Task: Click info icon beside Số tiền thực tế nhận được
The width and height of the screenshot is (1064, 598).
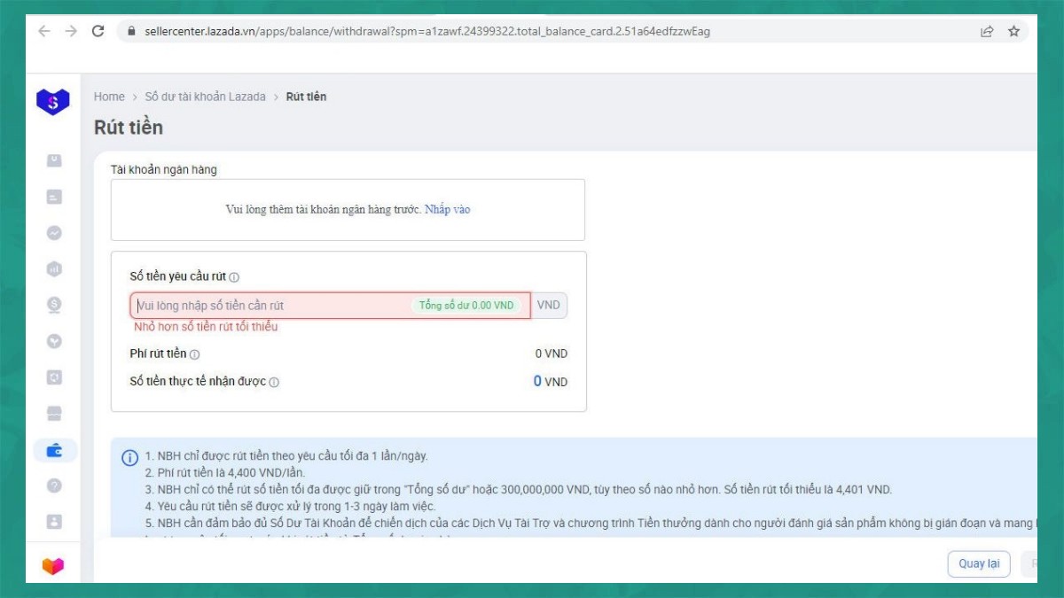Action: point(274,383)
